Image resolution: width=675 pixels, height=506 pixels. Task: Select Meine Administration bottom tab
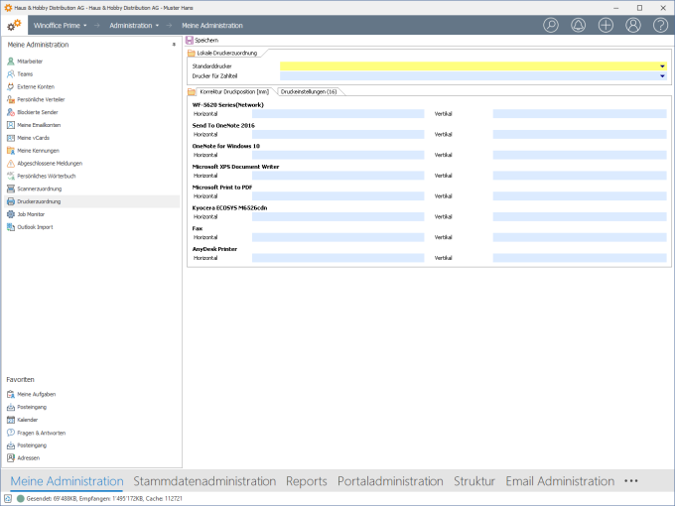click(x=67, y=481)
